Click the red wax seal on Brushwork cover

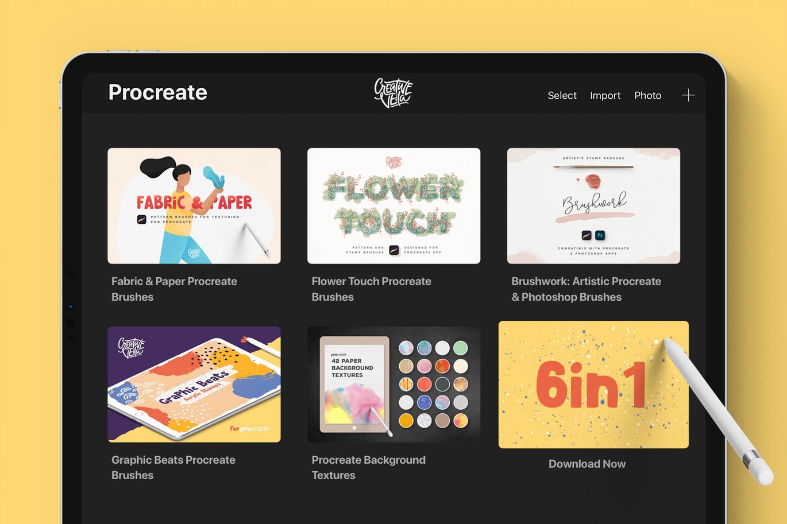(592, 182)
